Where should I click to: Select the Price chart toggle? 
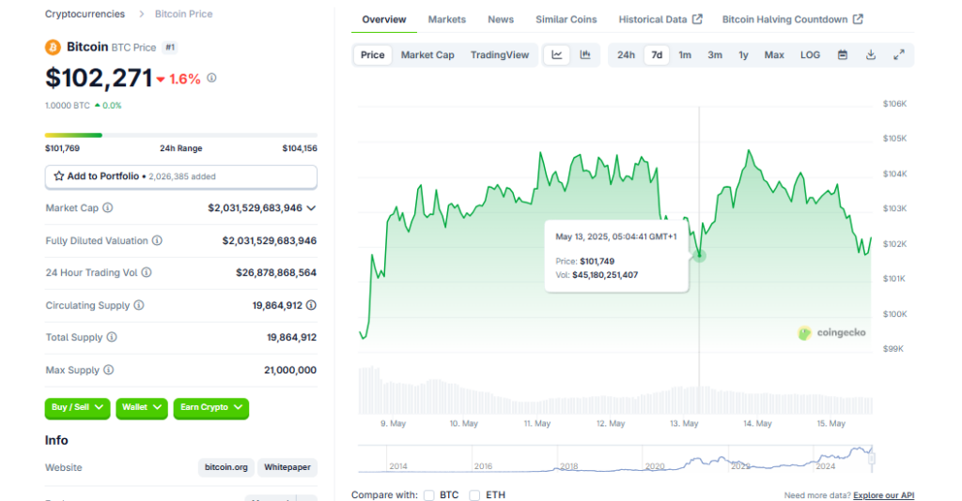coord(372,54)
